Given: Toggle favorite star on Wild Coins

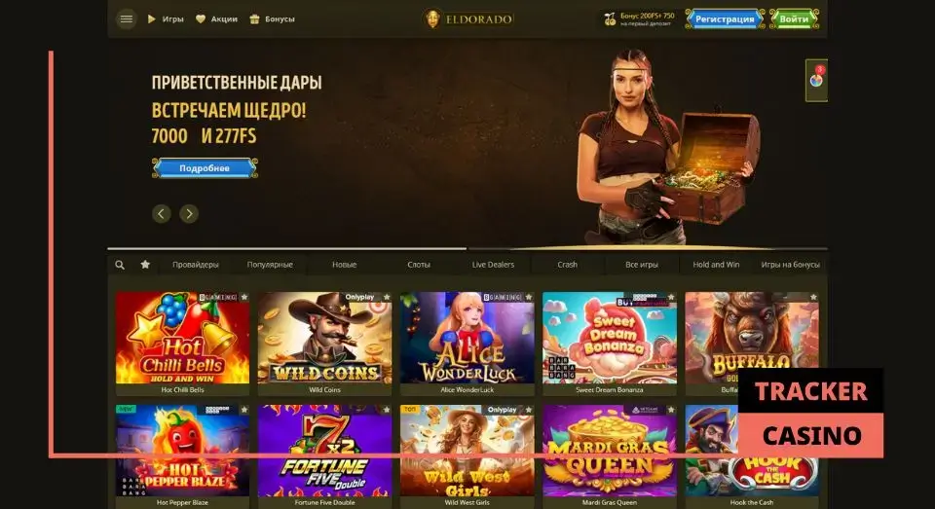Looking at the screenshot, I should [387, 297].
